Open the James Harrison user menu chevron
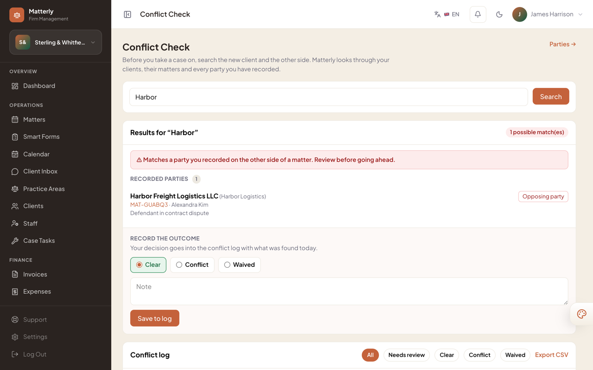Image resolution: width=593 pixels, height=370 pixels. click(580, 14)
